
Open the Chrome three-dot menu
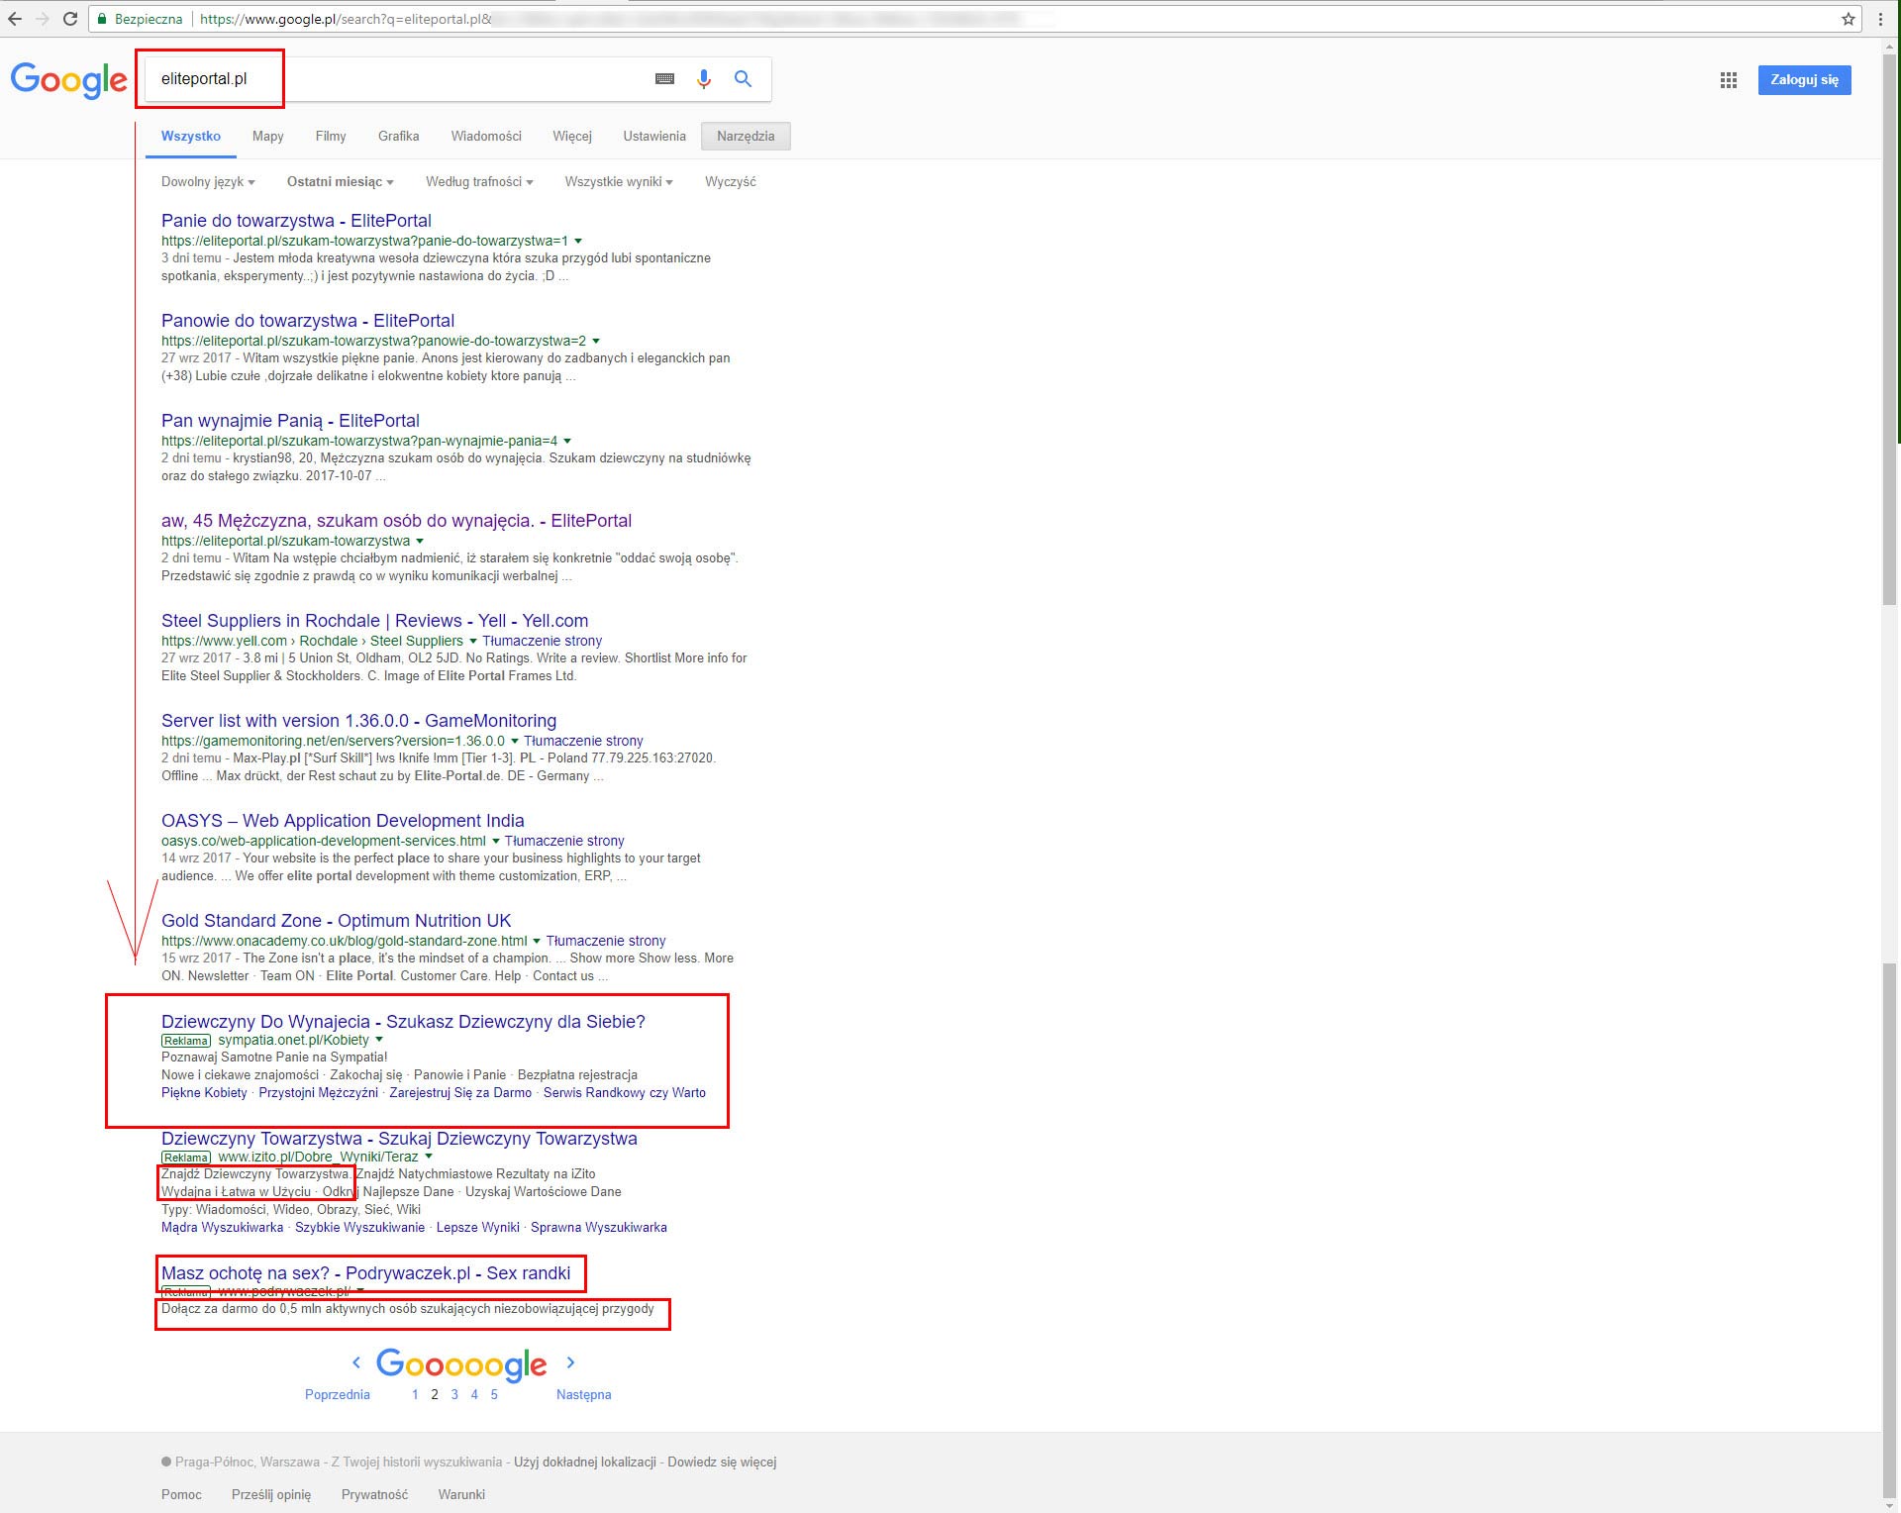click(1880, 19)
